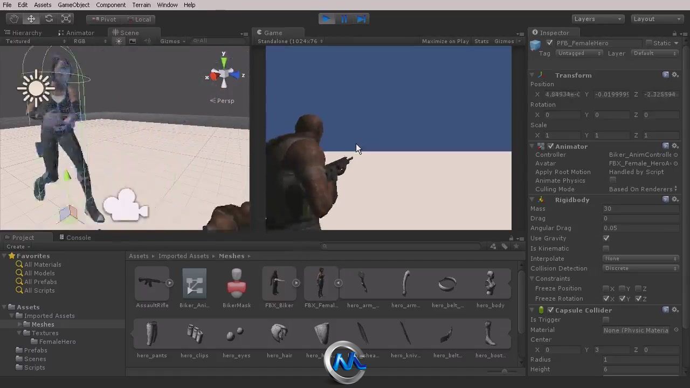Click search-by-label icon in Project panel
690x388 pixels.
[x=505, y=246]
